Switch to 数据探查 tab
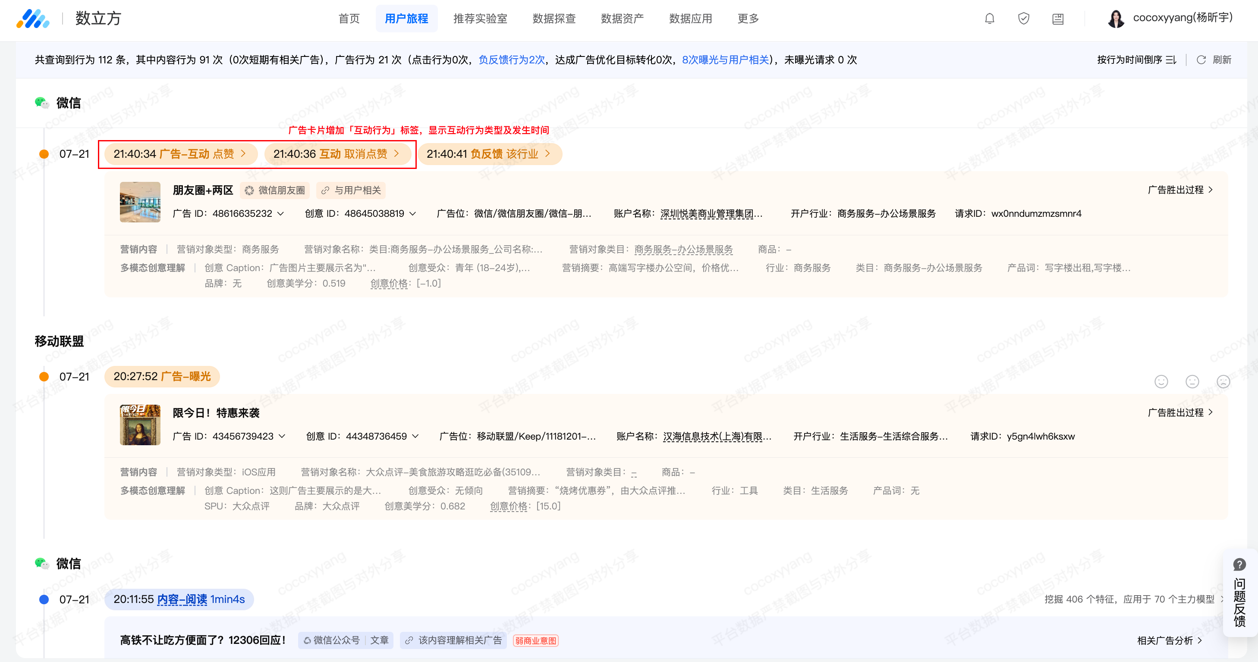Image resolution: width=1258 pixels, height=662 pixels. 554,19
